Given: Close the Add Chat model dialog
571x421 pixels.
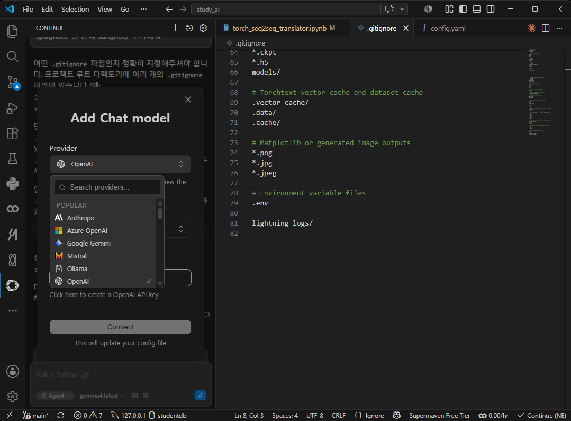Looking at the screenshot, I should pos(188,100).
